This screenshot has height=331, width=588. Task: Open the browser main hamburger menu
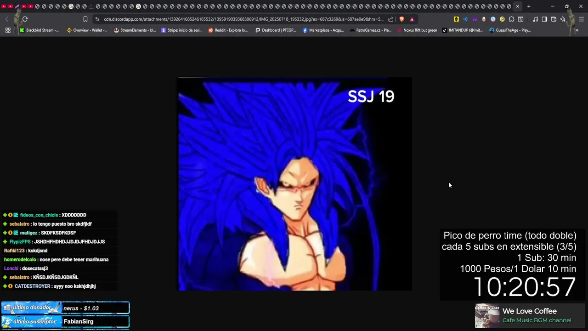pos(581,19)
